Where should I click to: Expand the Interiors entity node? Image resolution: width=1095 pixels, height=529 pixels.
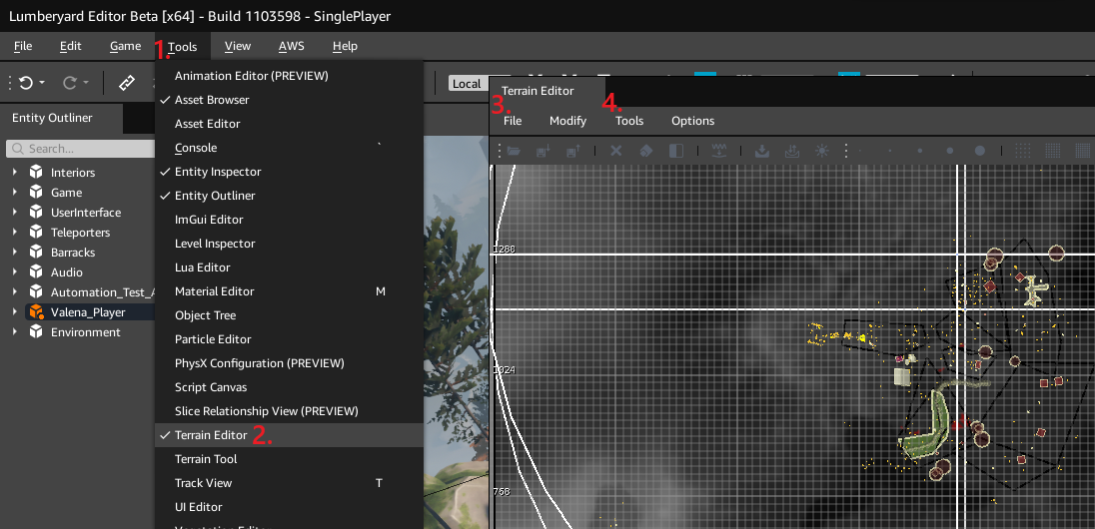(15, 172)
